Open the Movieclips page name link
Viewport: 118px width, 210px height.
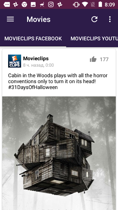[36, 58]
